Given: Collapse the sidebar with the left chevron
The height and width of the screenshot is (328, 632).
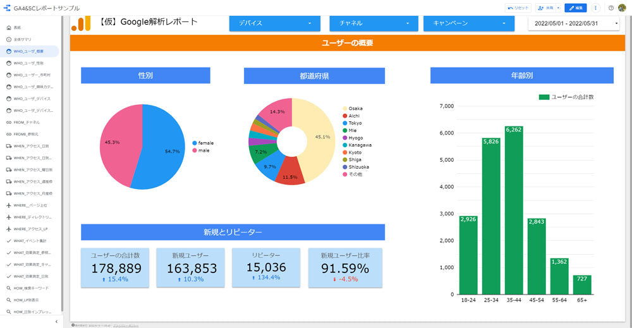Looking at the screenshot, I should [56, 321].
